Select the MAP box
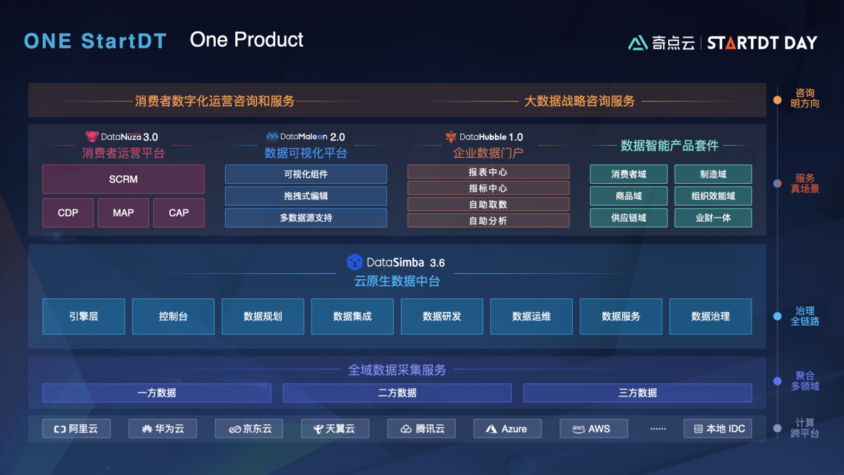Viewport: 844px width, 475px height. point(123,213)
